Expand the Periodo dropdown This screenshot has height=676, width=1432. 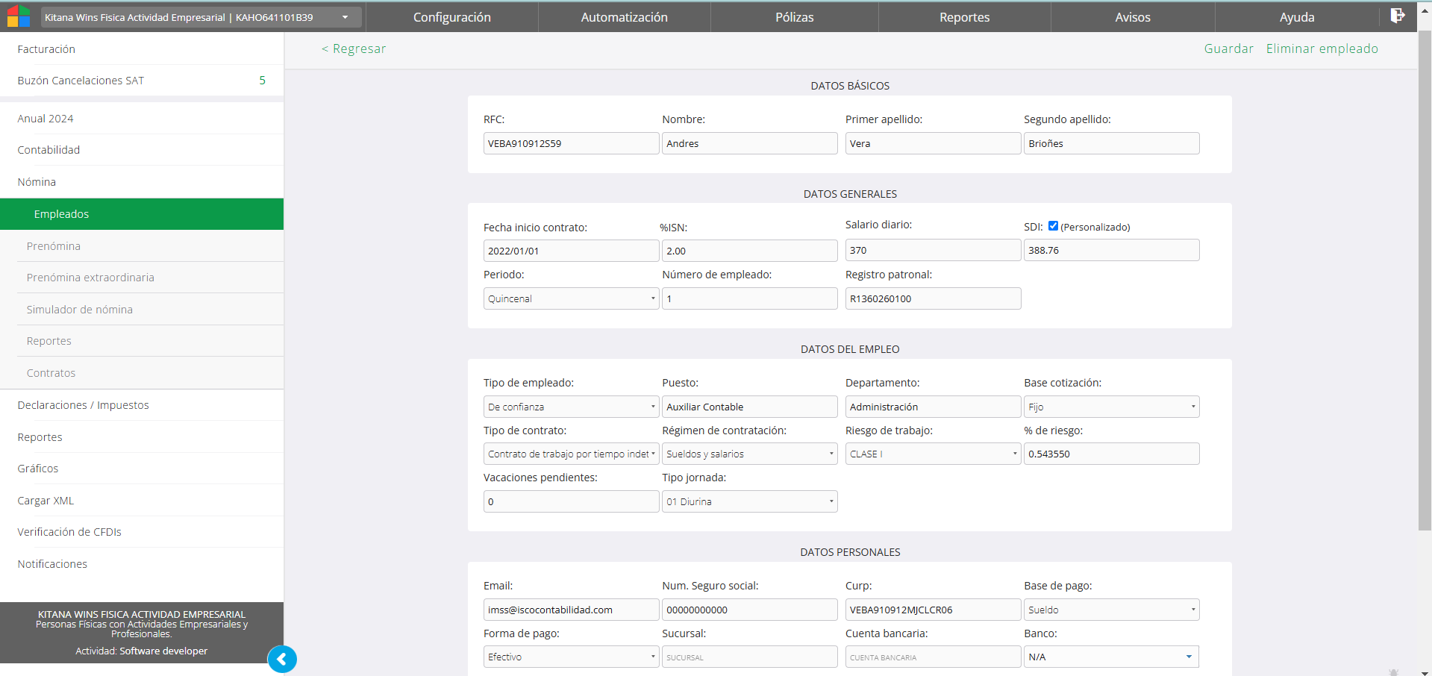coord(570,298)
